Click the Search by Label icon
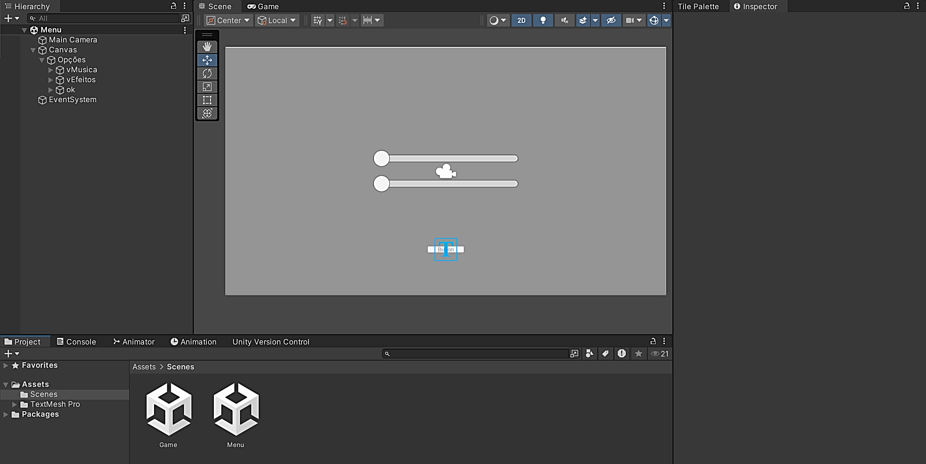The image size is (926, 464). (x=605, y=354)
